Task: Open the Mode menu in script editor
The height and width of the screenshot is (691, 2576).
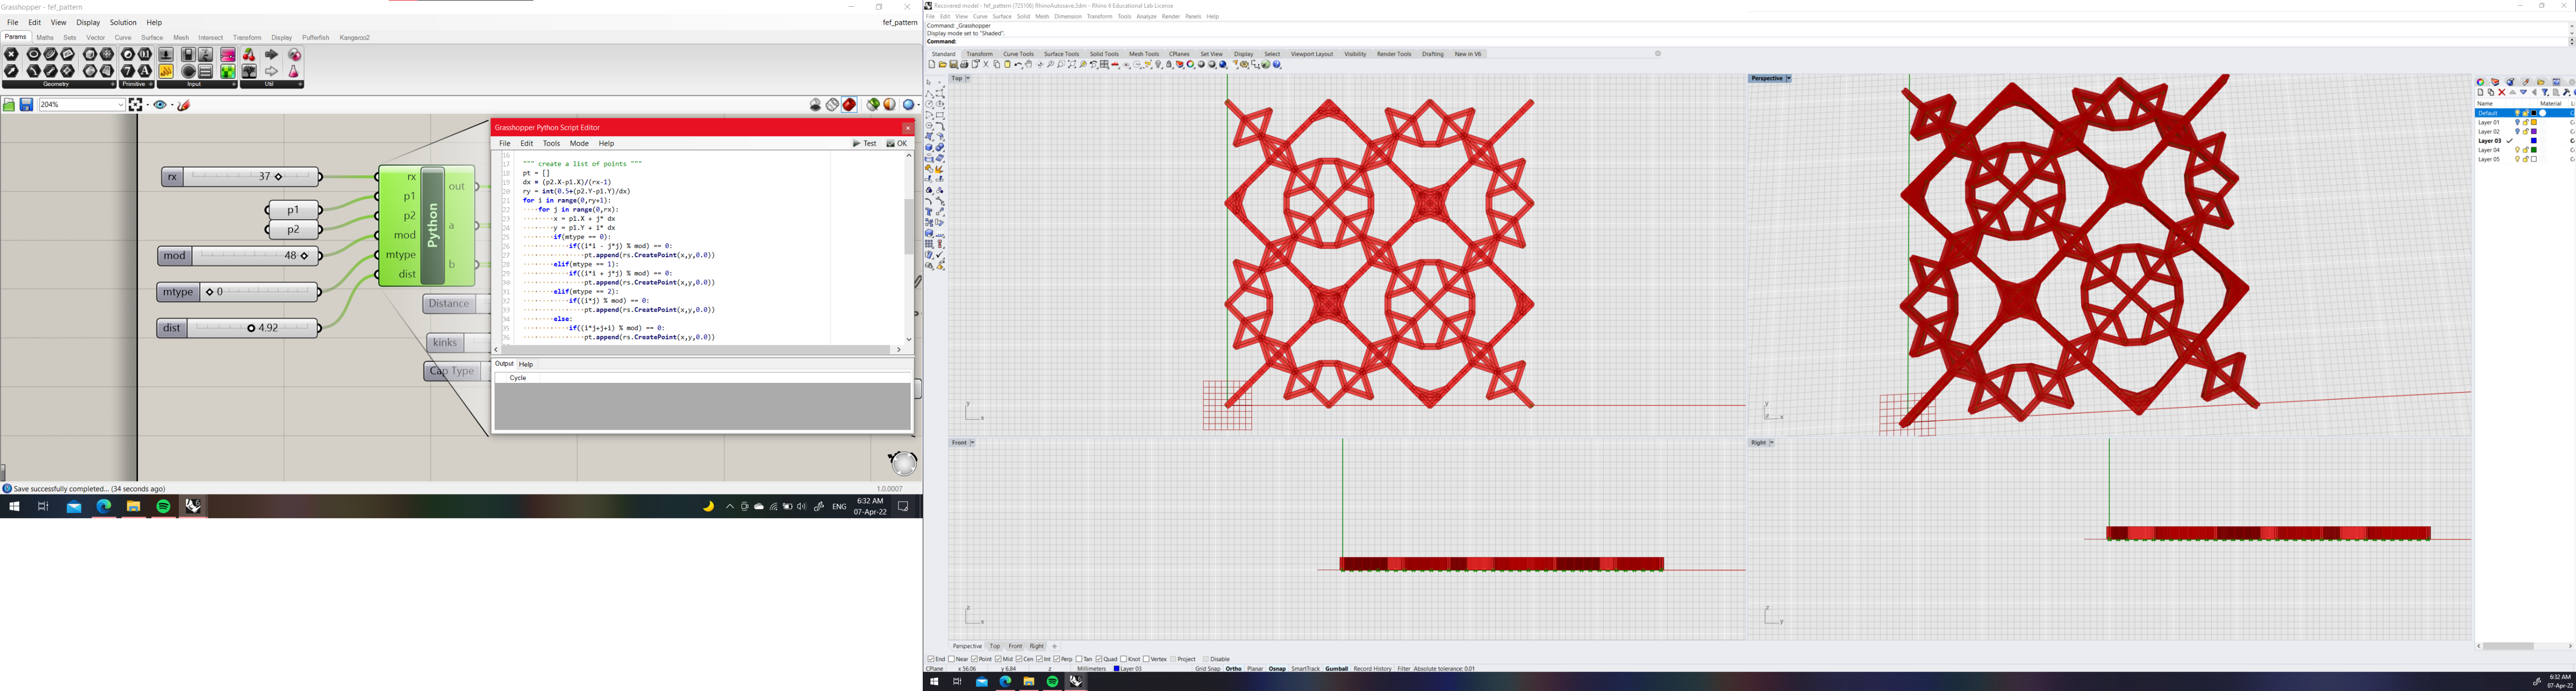Action: coord(578,144)
